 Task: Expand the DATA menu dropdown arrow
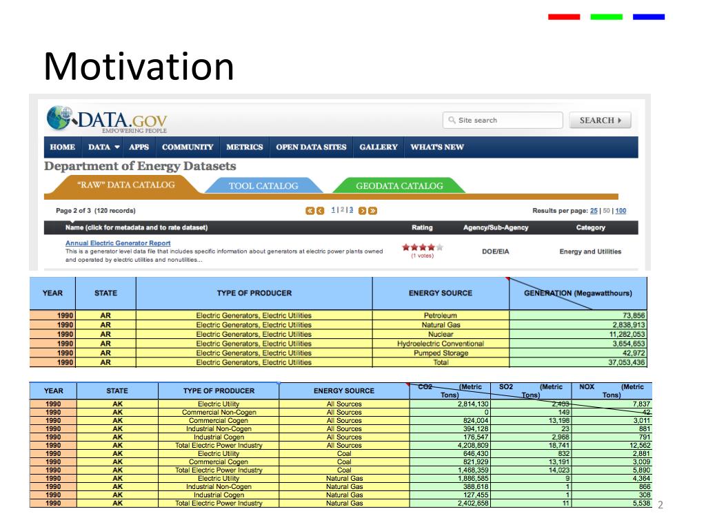tap(117, 147)
